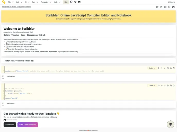Open the AI for Chess (Premium) template
177x132 pixels.
(28, 125)
